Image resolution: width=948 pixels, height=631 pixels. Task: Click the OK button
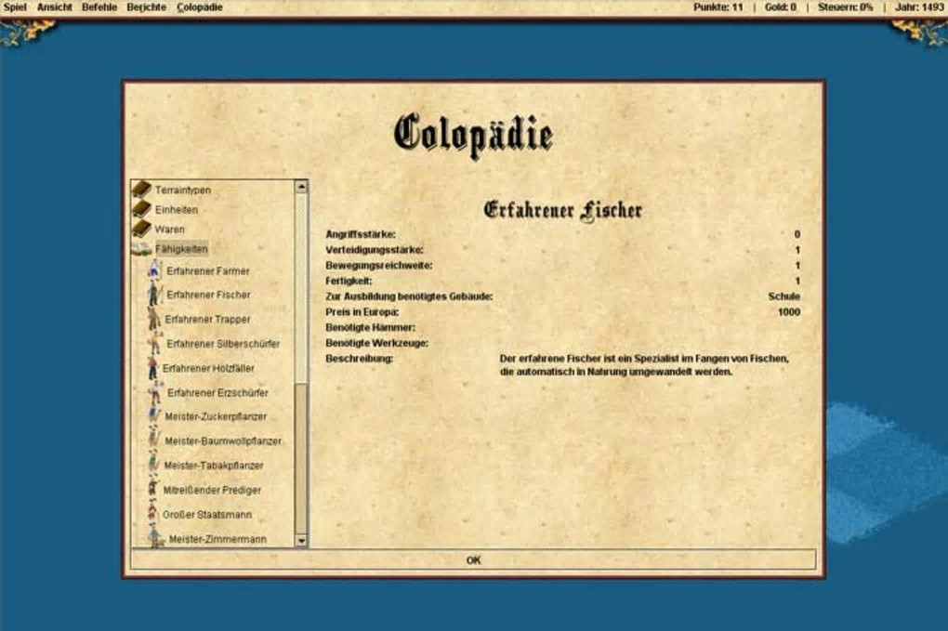473,560
